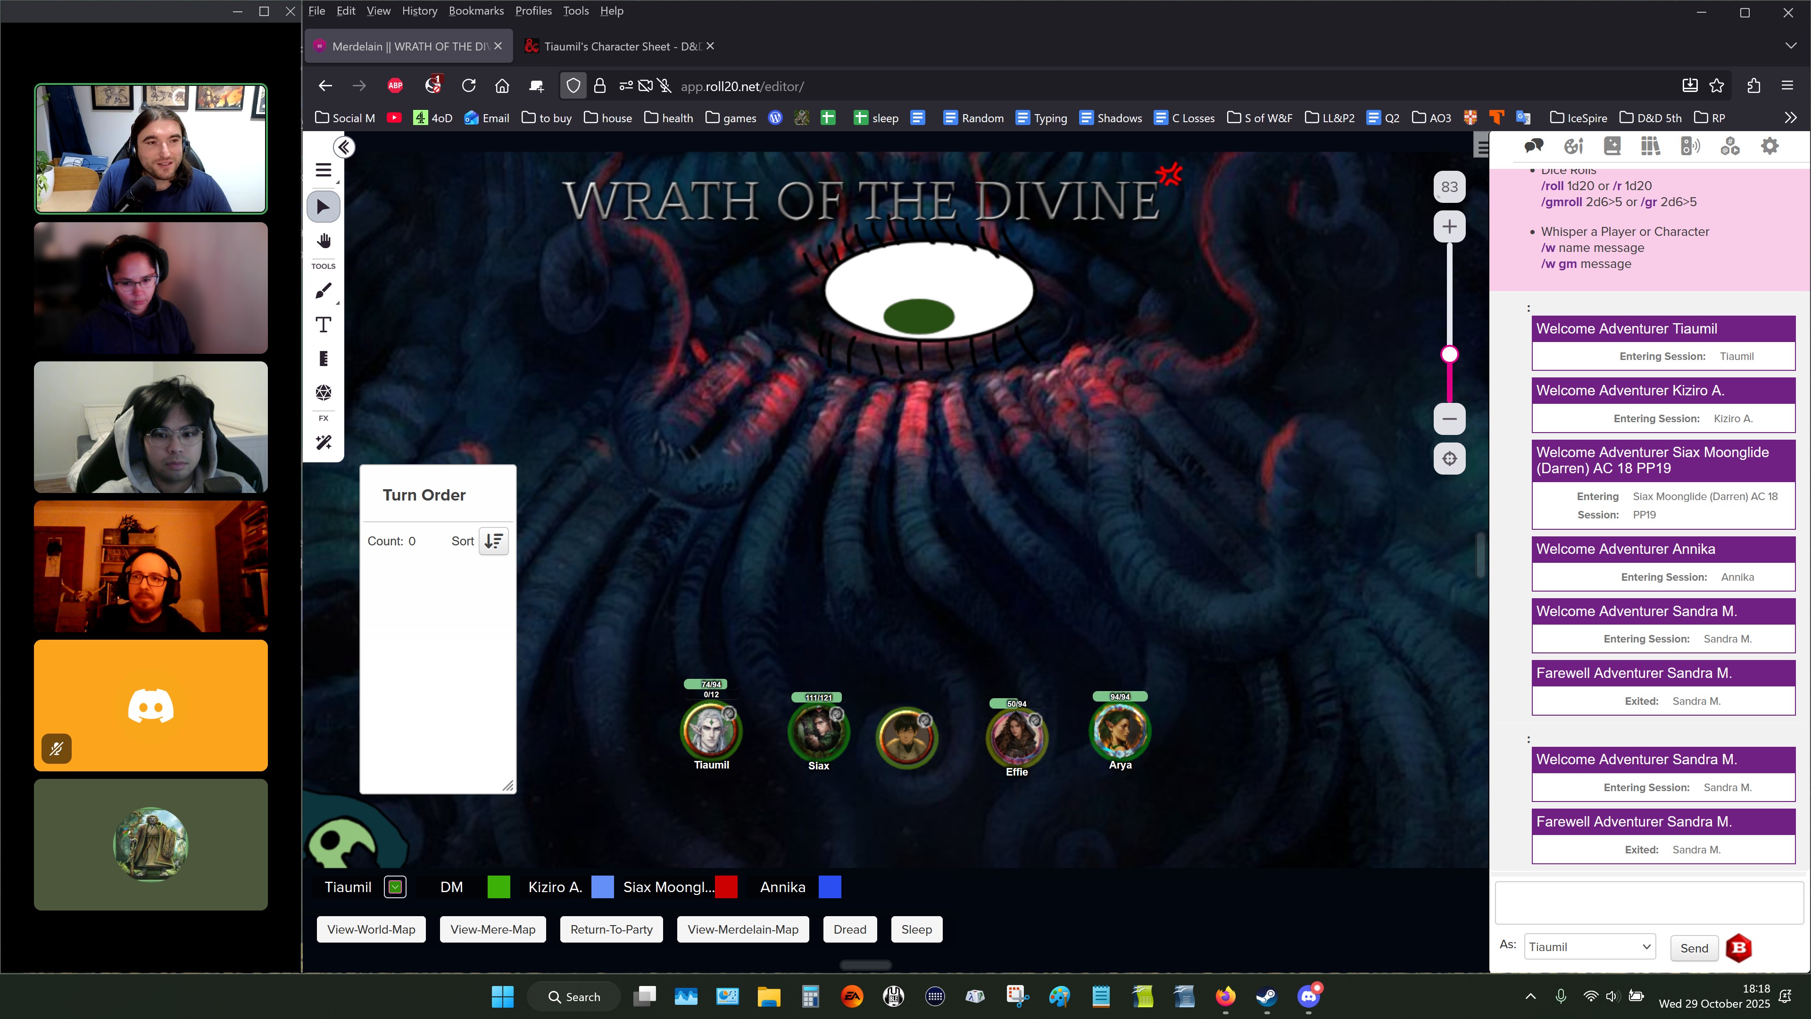Open the 'As: Tiaumil' speaker dropdown
The height and width of the screenshot is (1019, 1811).
tap(1589, 947)
